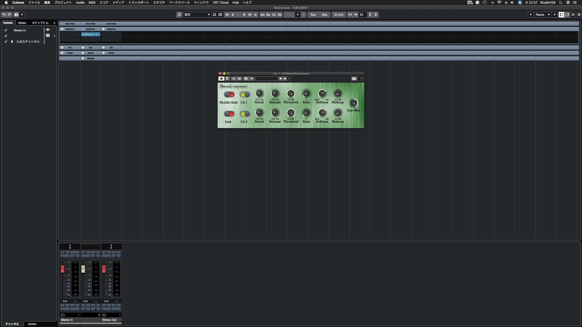
Task: Click copy A to B arrow icon in plugin
Action: [251, 78]
